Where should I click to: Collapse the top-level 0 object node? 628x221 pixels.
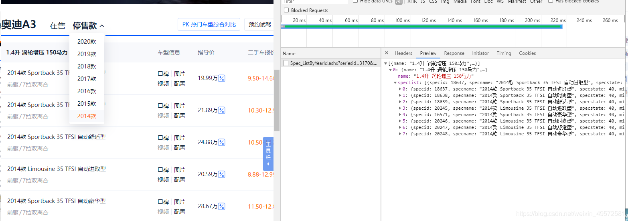[391, 70]
